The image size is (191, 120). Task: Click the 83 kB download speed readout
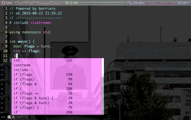139,3
